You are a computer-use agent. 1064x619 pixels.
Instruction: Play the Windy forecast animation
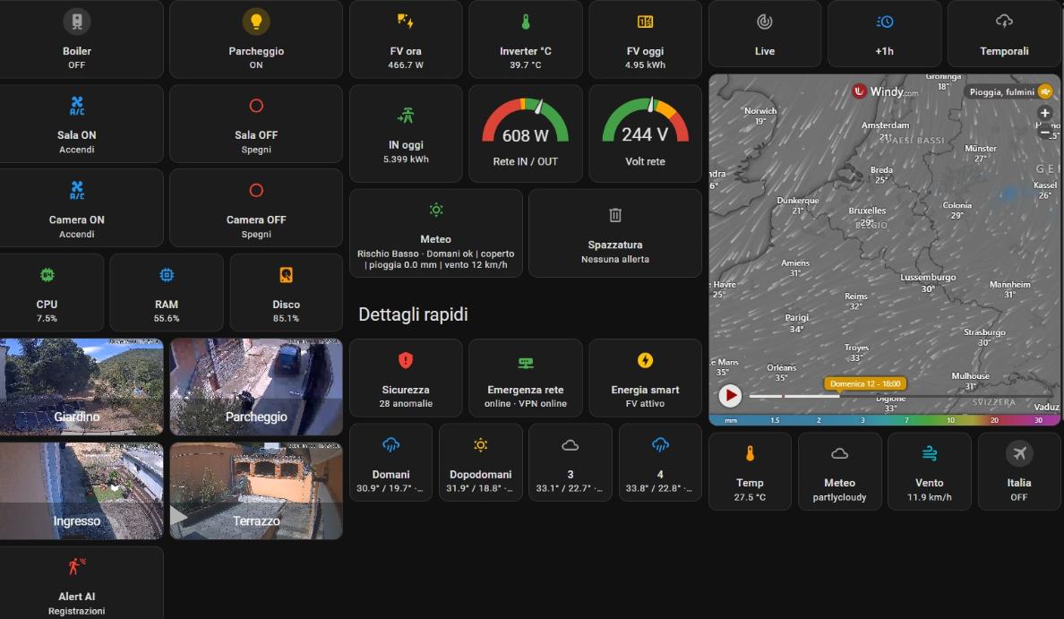coord(730,396)
